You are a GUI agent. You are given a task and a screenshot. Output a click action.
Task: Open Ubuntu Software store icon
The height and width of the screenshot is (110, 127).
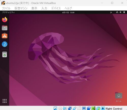pyautogui.click(x=5, y=36)
